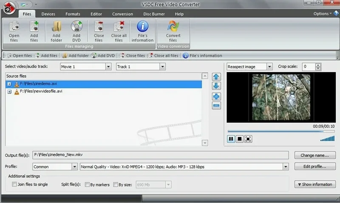Open the Help tab
340x203 pixels.
click(x=179, y=14)
